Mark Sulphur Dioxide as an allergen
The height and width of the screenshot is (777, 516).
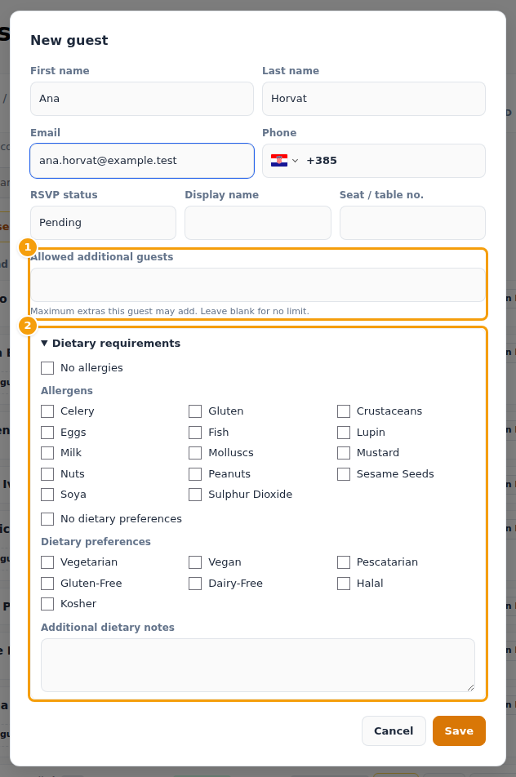pos(195,495)
